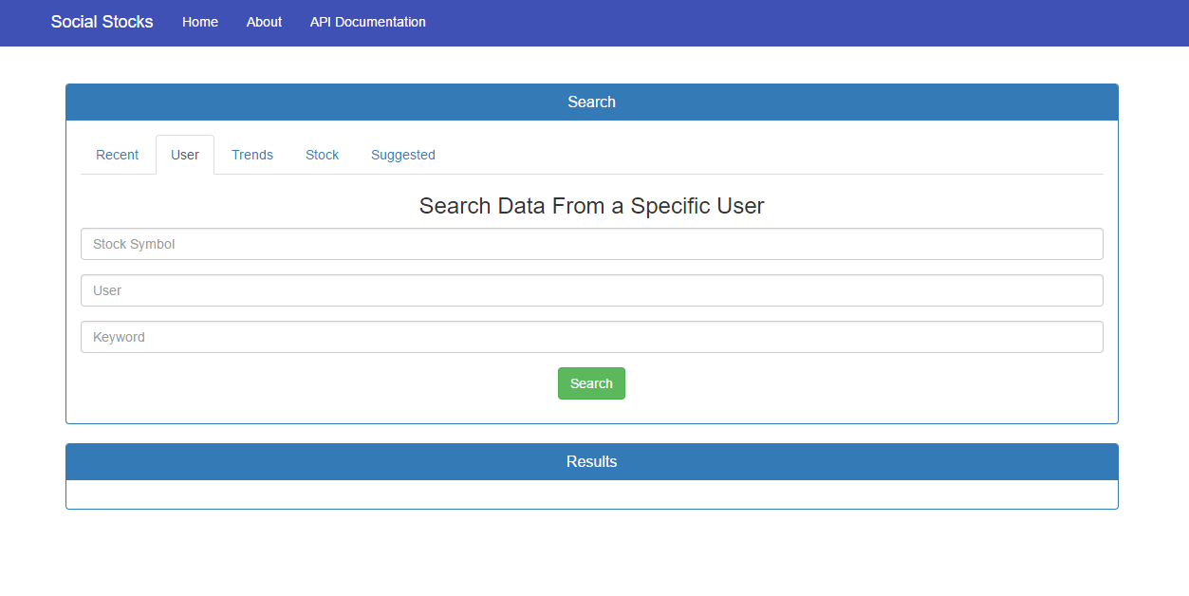Click the Search Data From a Specific User heading
Image resolution: width=1189 pixels, height=596 pixels.
pos(591,205)
